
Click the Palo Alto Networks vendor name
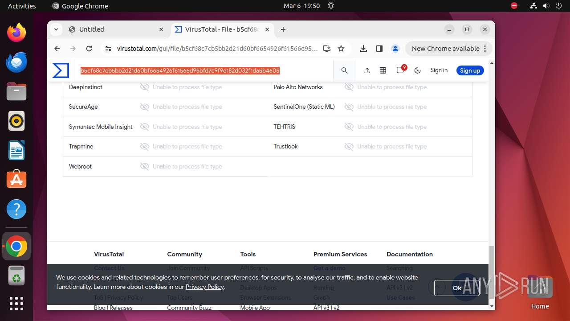click(x=298, y=87)
